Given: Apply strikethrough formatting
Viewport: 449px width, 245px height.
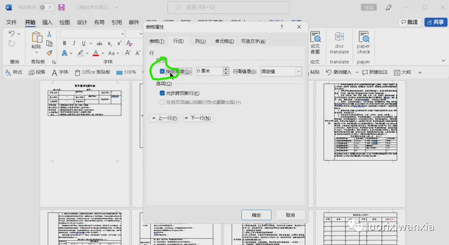Looking at the screenshot, I should 99,43.
